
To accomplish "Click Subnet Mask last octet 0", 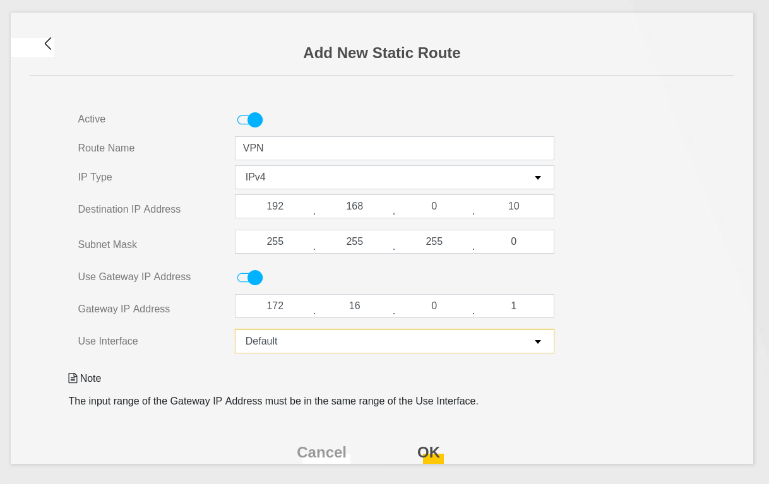I will pyautogui.click(x=513, y=242).
